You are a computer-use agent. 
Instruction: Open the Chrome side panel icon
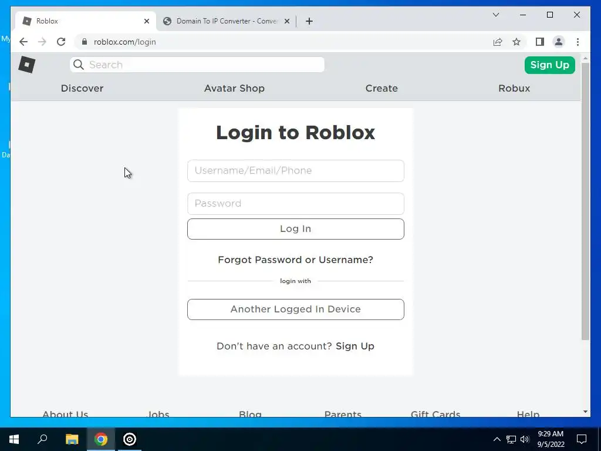tap(540, 42)
